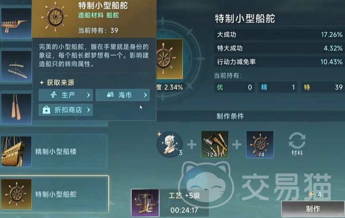
Task: Select 特制小型船舵 in the recipe list
Action: pos(55,194)
